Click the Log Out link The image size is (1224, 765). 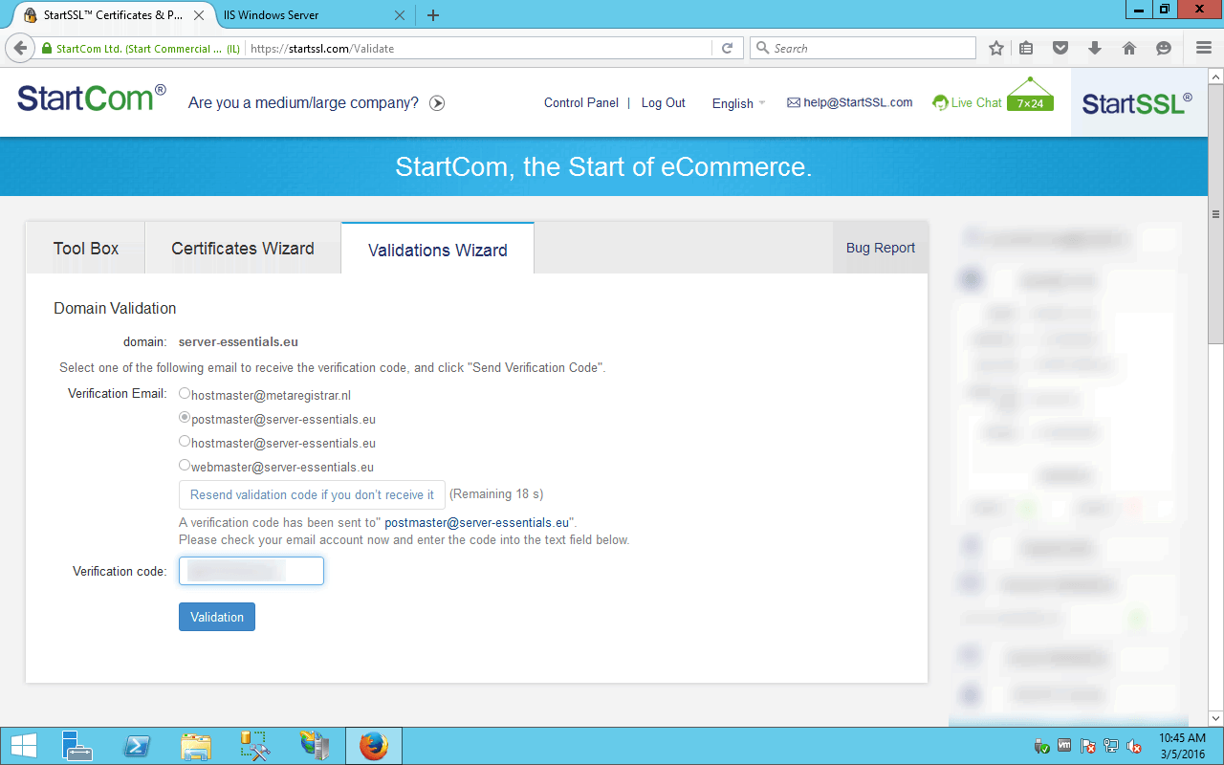tap(664, 102)
